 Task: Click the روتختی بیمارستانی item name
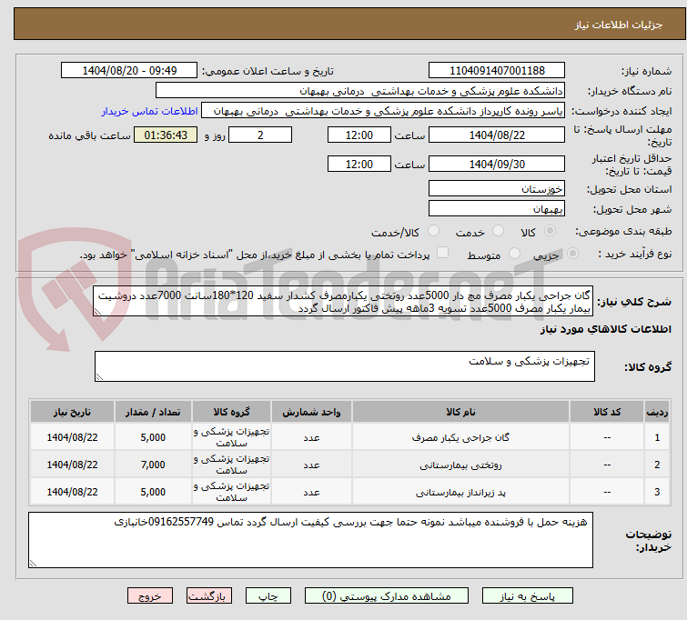pyautogui.click(x=460, y=465)
